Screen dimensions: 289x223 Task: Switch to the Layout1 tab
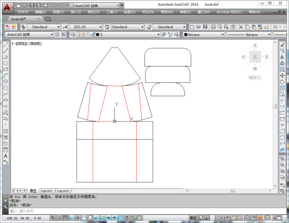point(47,191)
